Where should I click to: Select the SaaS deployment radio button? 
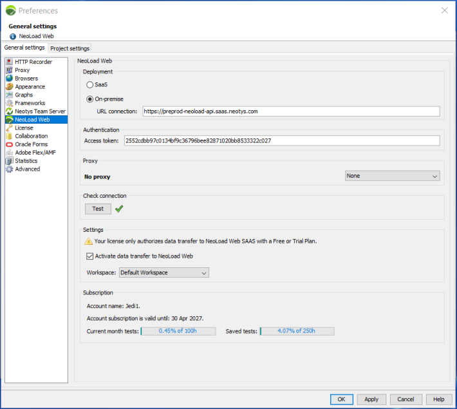(90, 84)
